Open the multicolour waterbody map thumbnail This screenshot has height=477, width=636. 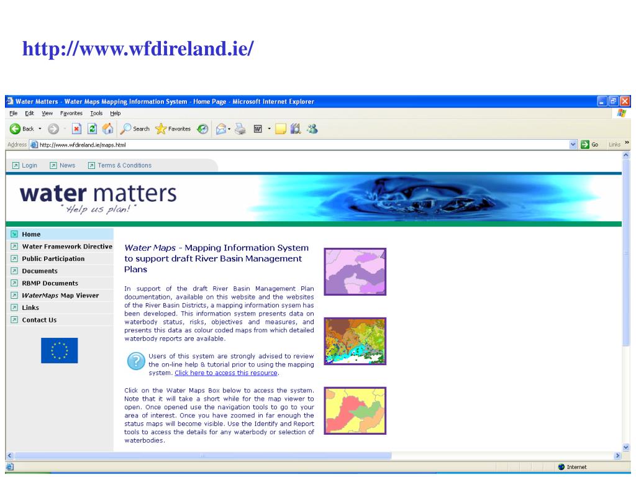355,341
